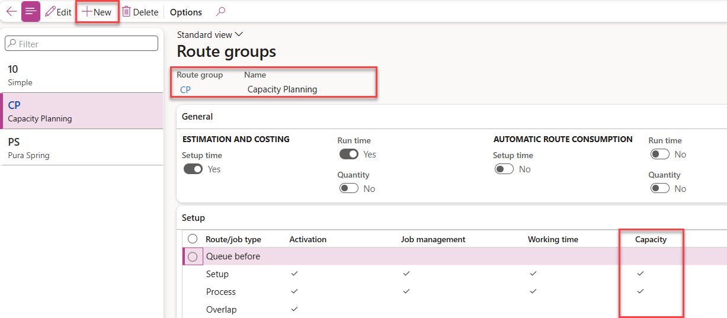Toggle Job management checkmark in Process row
This screenshot has height=318, width=727.
[x=406, y=291]
